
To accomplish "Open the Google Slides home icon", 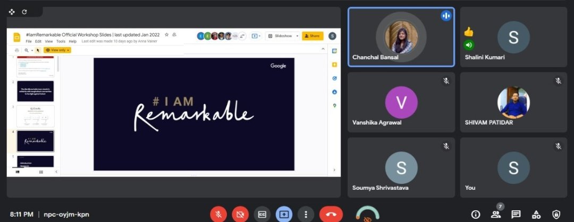I will coord(17,38).
